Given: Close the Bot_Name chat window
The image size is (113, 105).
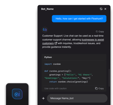Looking at the screenshot, I should click(105, 9).
